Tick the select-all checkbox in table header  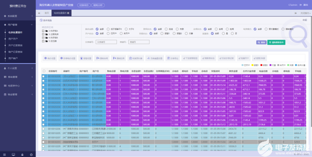point(44,71)
